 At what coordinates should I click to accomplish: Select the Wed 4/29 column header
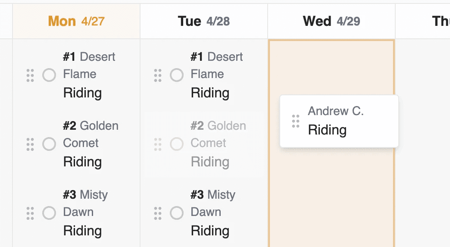click(331, 21)
